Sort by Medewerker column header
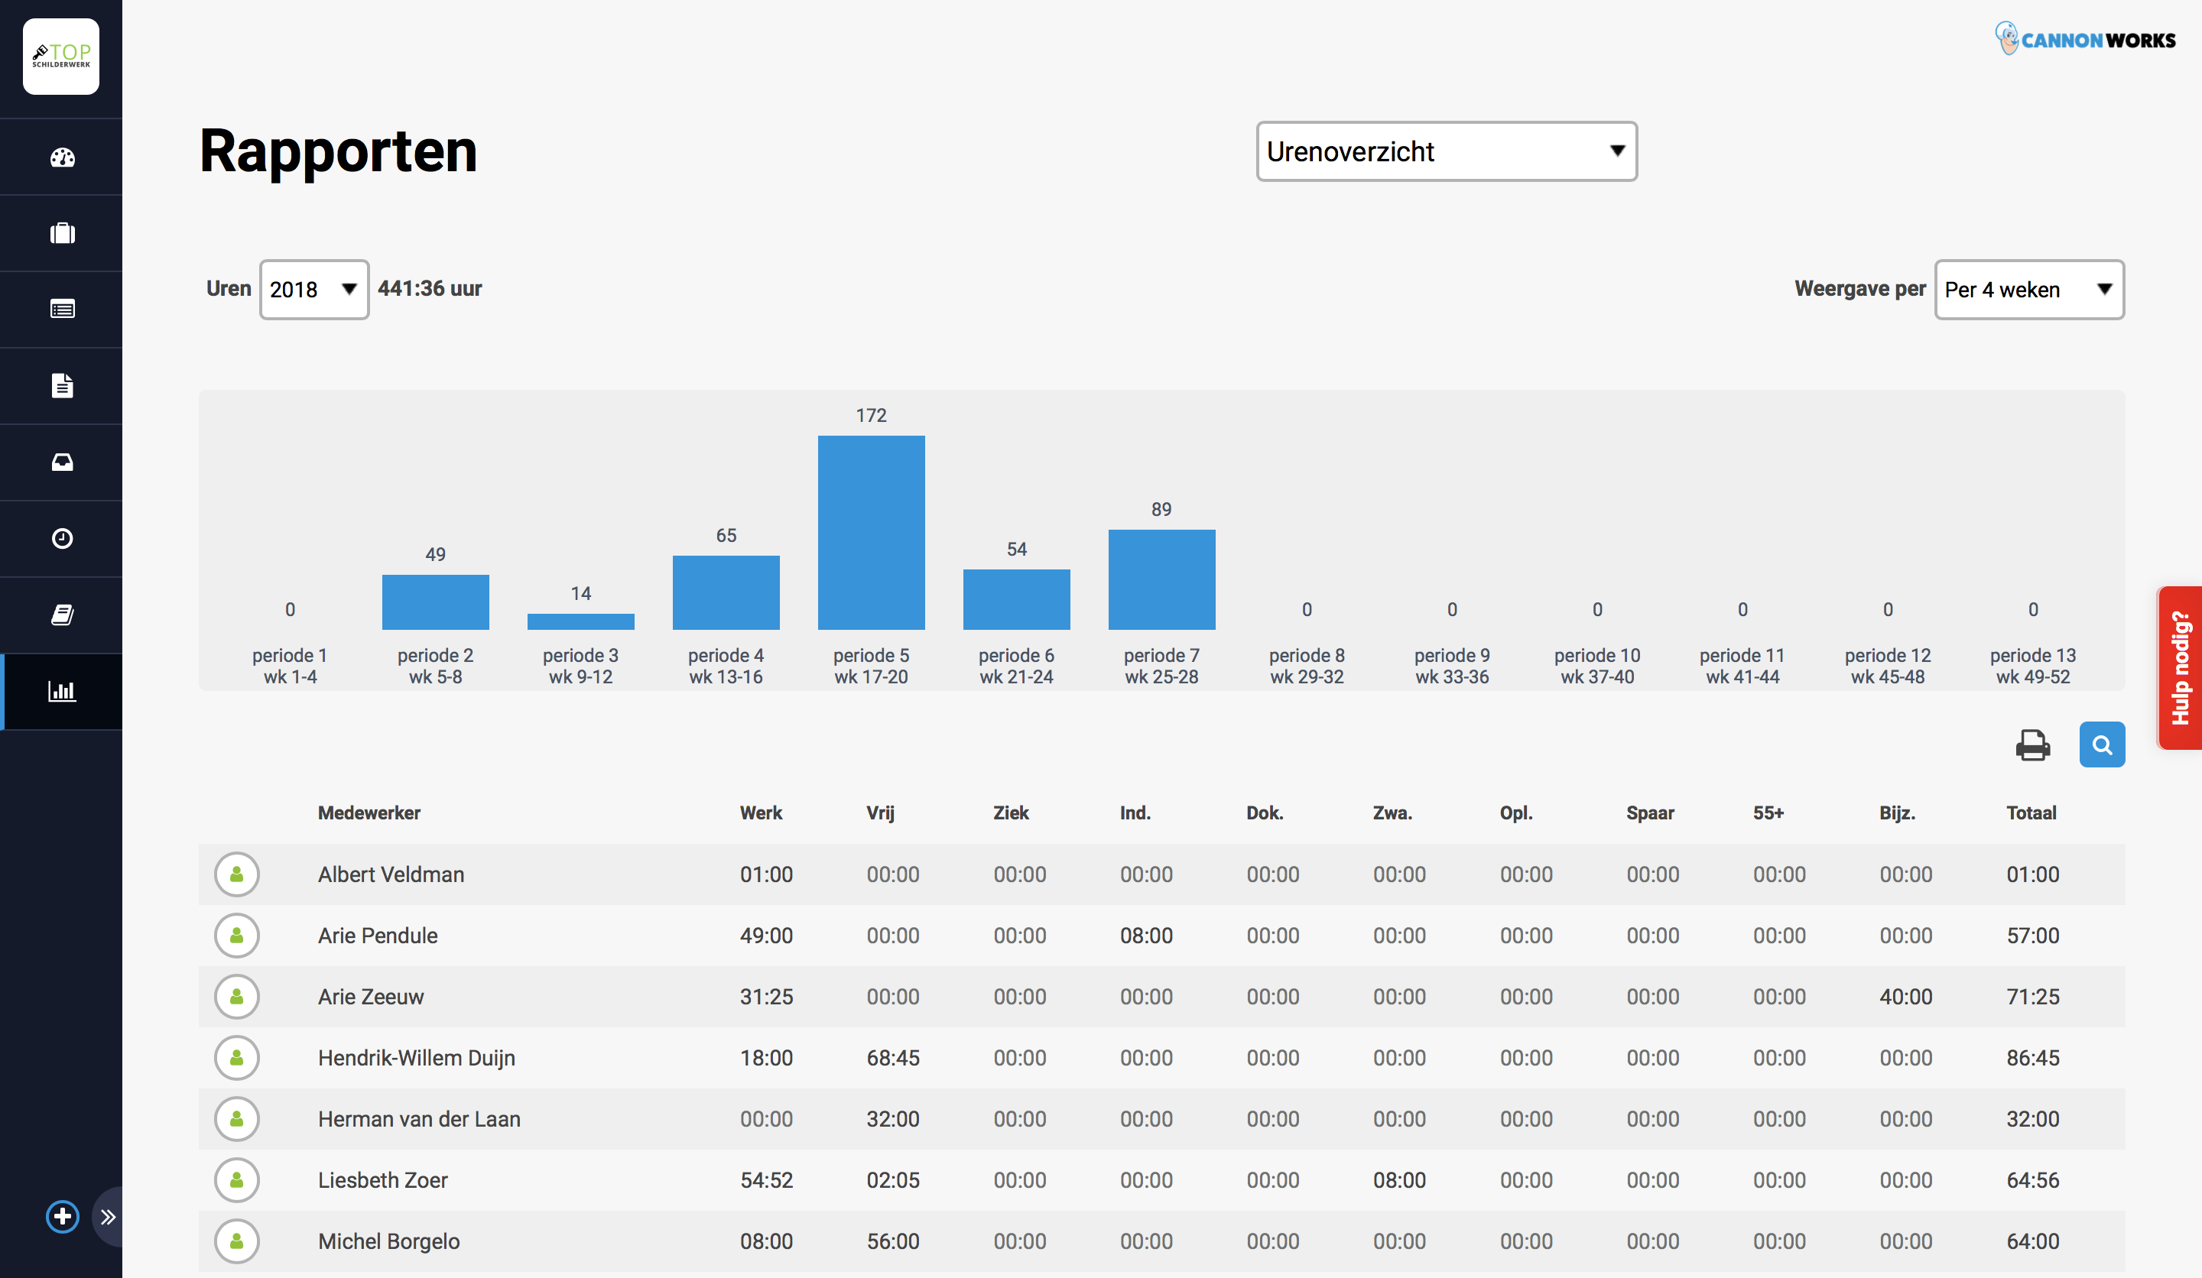This screenshot has height=1278, width=2202. (x=369, y=813)
